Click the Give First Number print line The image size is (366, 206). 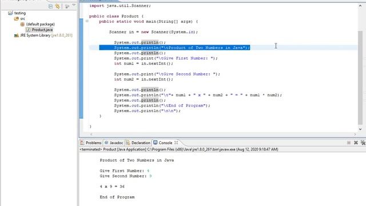pos(166,58)
